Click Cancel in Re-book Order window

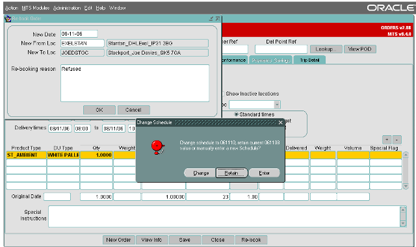(133, 110)
